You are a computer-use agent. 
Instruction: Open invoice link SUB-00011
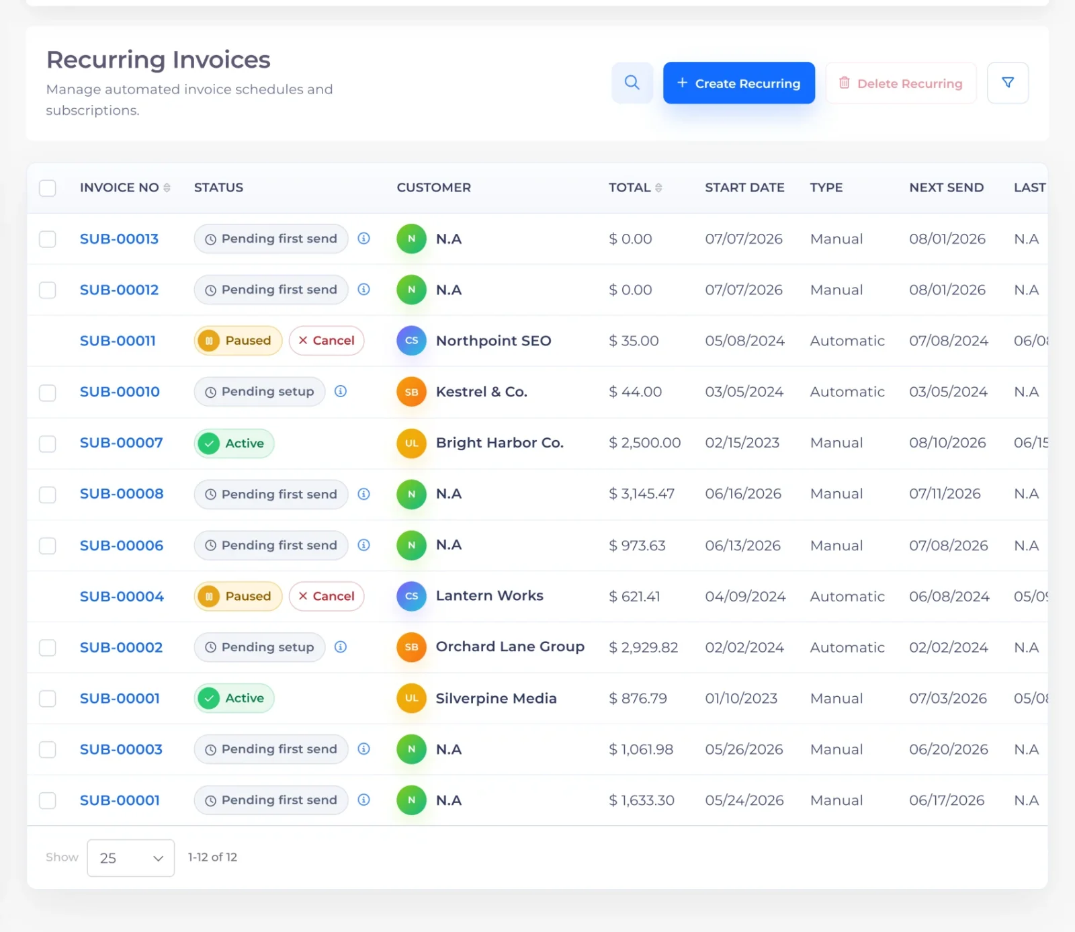point(118,341)
